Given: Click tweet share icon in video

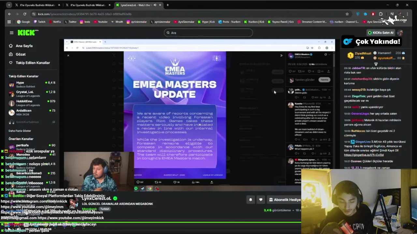Looking at the screenshot, I should point(212,182).
